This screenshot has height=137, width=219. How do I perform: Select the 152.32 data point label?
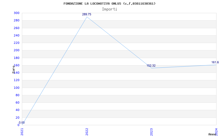151,65
